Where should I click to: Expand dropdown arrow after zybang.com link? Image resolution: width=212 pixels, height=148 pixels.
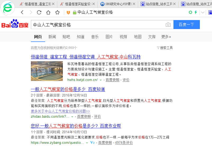point(87,143)
